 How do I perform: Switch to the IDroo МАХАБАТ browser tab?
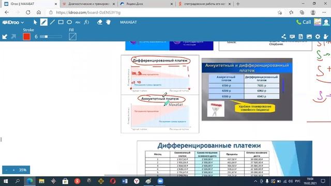coord(30,4)
